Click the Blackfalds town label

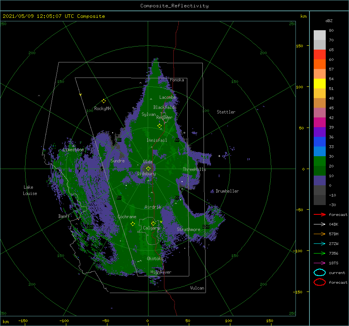(x=165, y=107)
